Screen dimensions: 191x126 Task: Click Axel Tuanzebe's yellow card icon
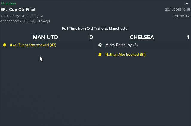tap(4, 45)
